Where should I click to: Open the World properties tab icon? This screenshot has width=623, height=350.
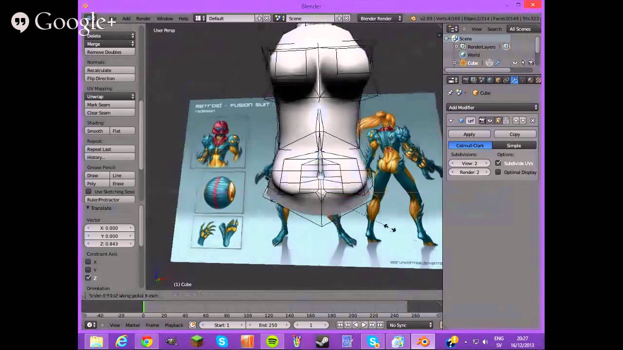pyautogui.click(x=490, y=80)
